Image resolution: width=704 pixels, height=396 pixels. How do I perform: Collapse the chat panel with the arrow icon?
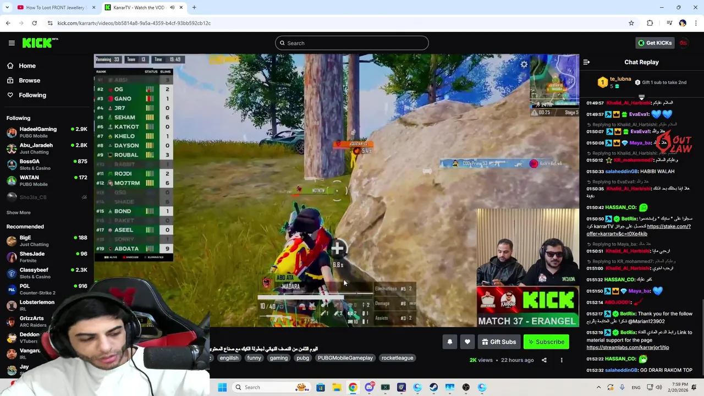(586, 62)
